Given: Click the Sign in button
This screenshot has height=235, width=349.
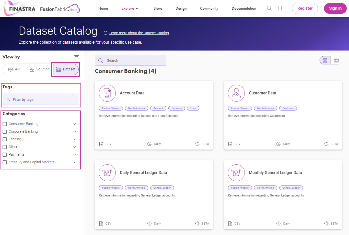Looking at the screenshot, I should point(335,8).
